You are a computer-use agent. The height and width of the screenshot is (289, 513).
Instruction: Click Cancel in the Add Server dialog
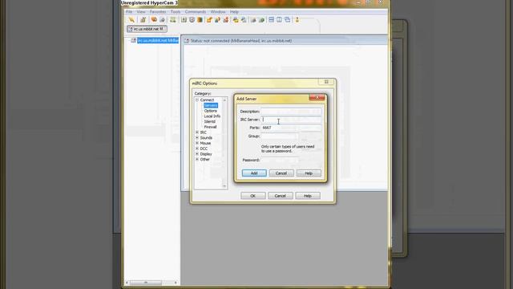click(x=281, y=173)
